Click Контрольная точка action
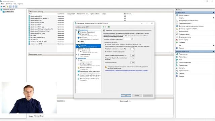Image resolution: width=215 pixels, height=121 pixels. [185, 63]
